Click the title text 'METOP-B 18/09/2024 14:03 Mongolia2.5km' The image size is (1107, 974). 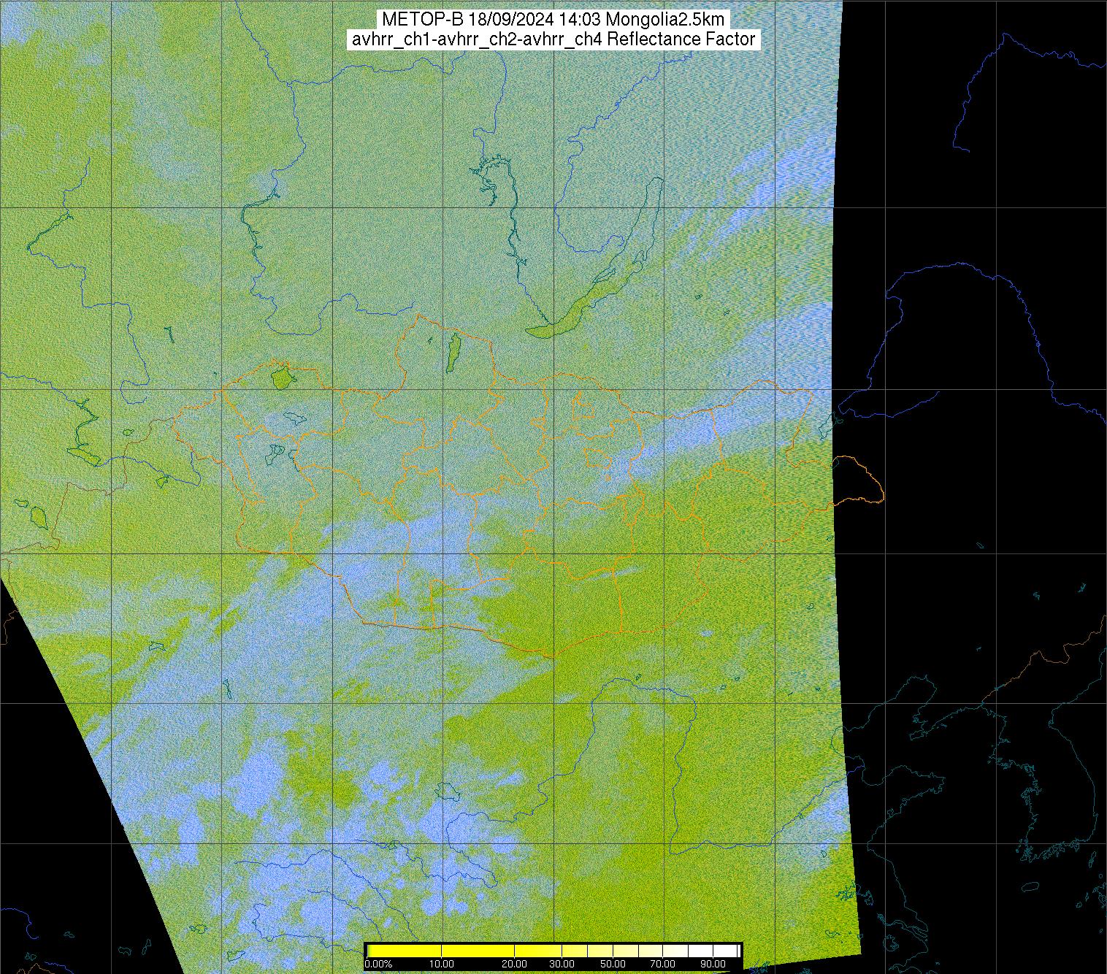(x=553, y=20)
